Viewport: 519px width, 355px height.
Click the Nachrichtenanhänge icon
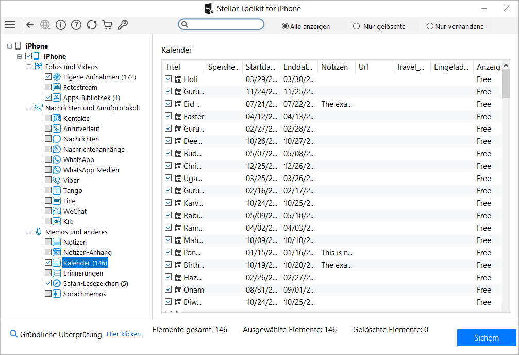click(57, 149)
